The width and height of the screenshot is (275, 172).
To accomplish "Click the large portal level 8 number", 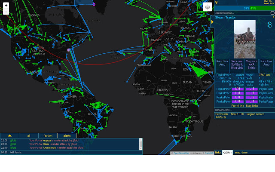I will pyautogui.click(x=269, y=25).
